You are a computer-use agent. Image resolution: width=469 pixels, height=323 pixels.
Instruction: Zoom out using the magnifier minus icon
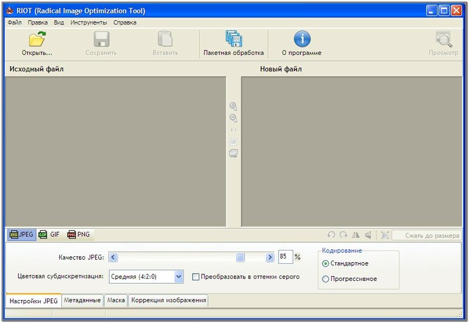[233, 118]
